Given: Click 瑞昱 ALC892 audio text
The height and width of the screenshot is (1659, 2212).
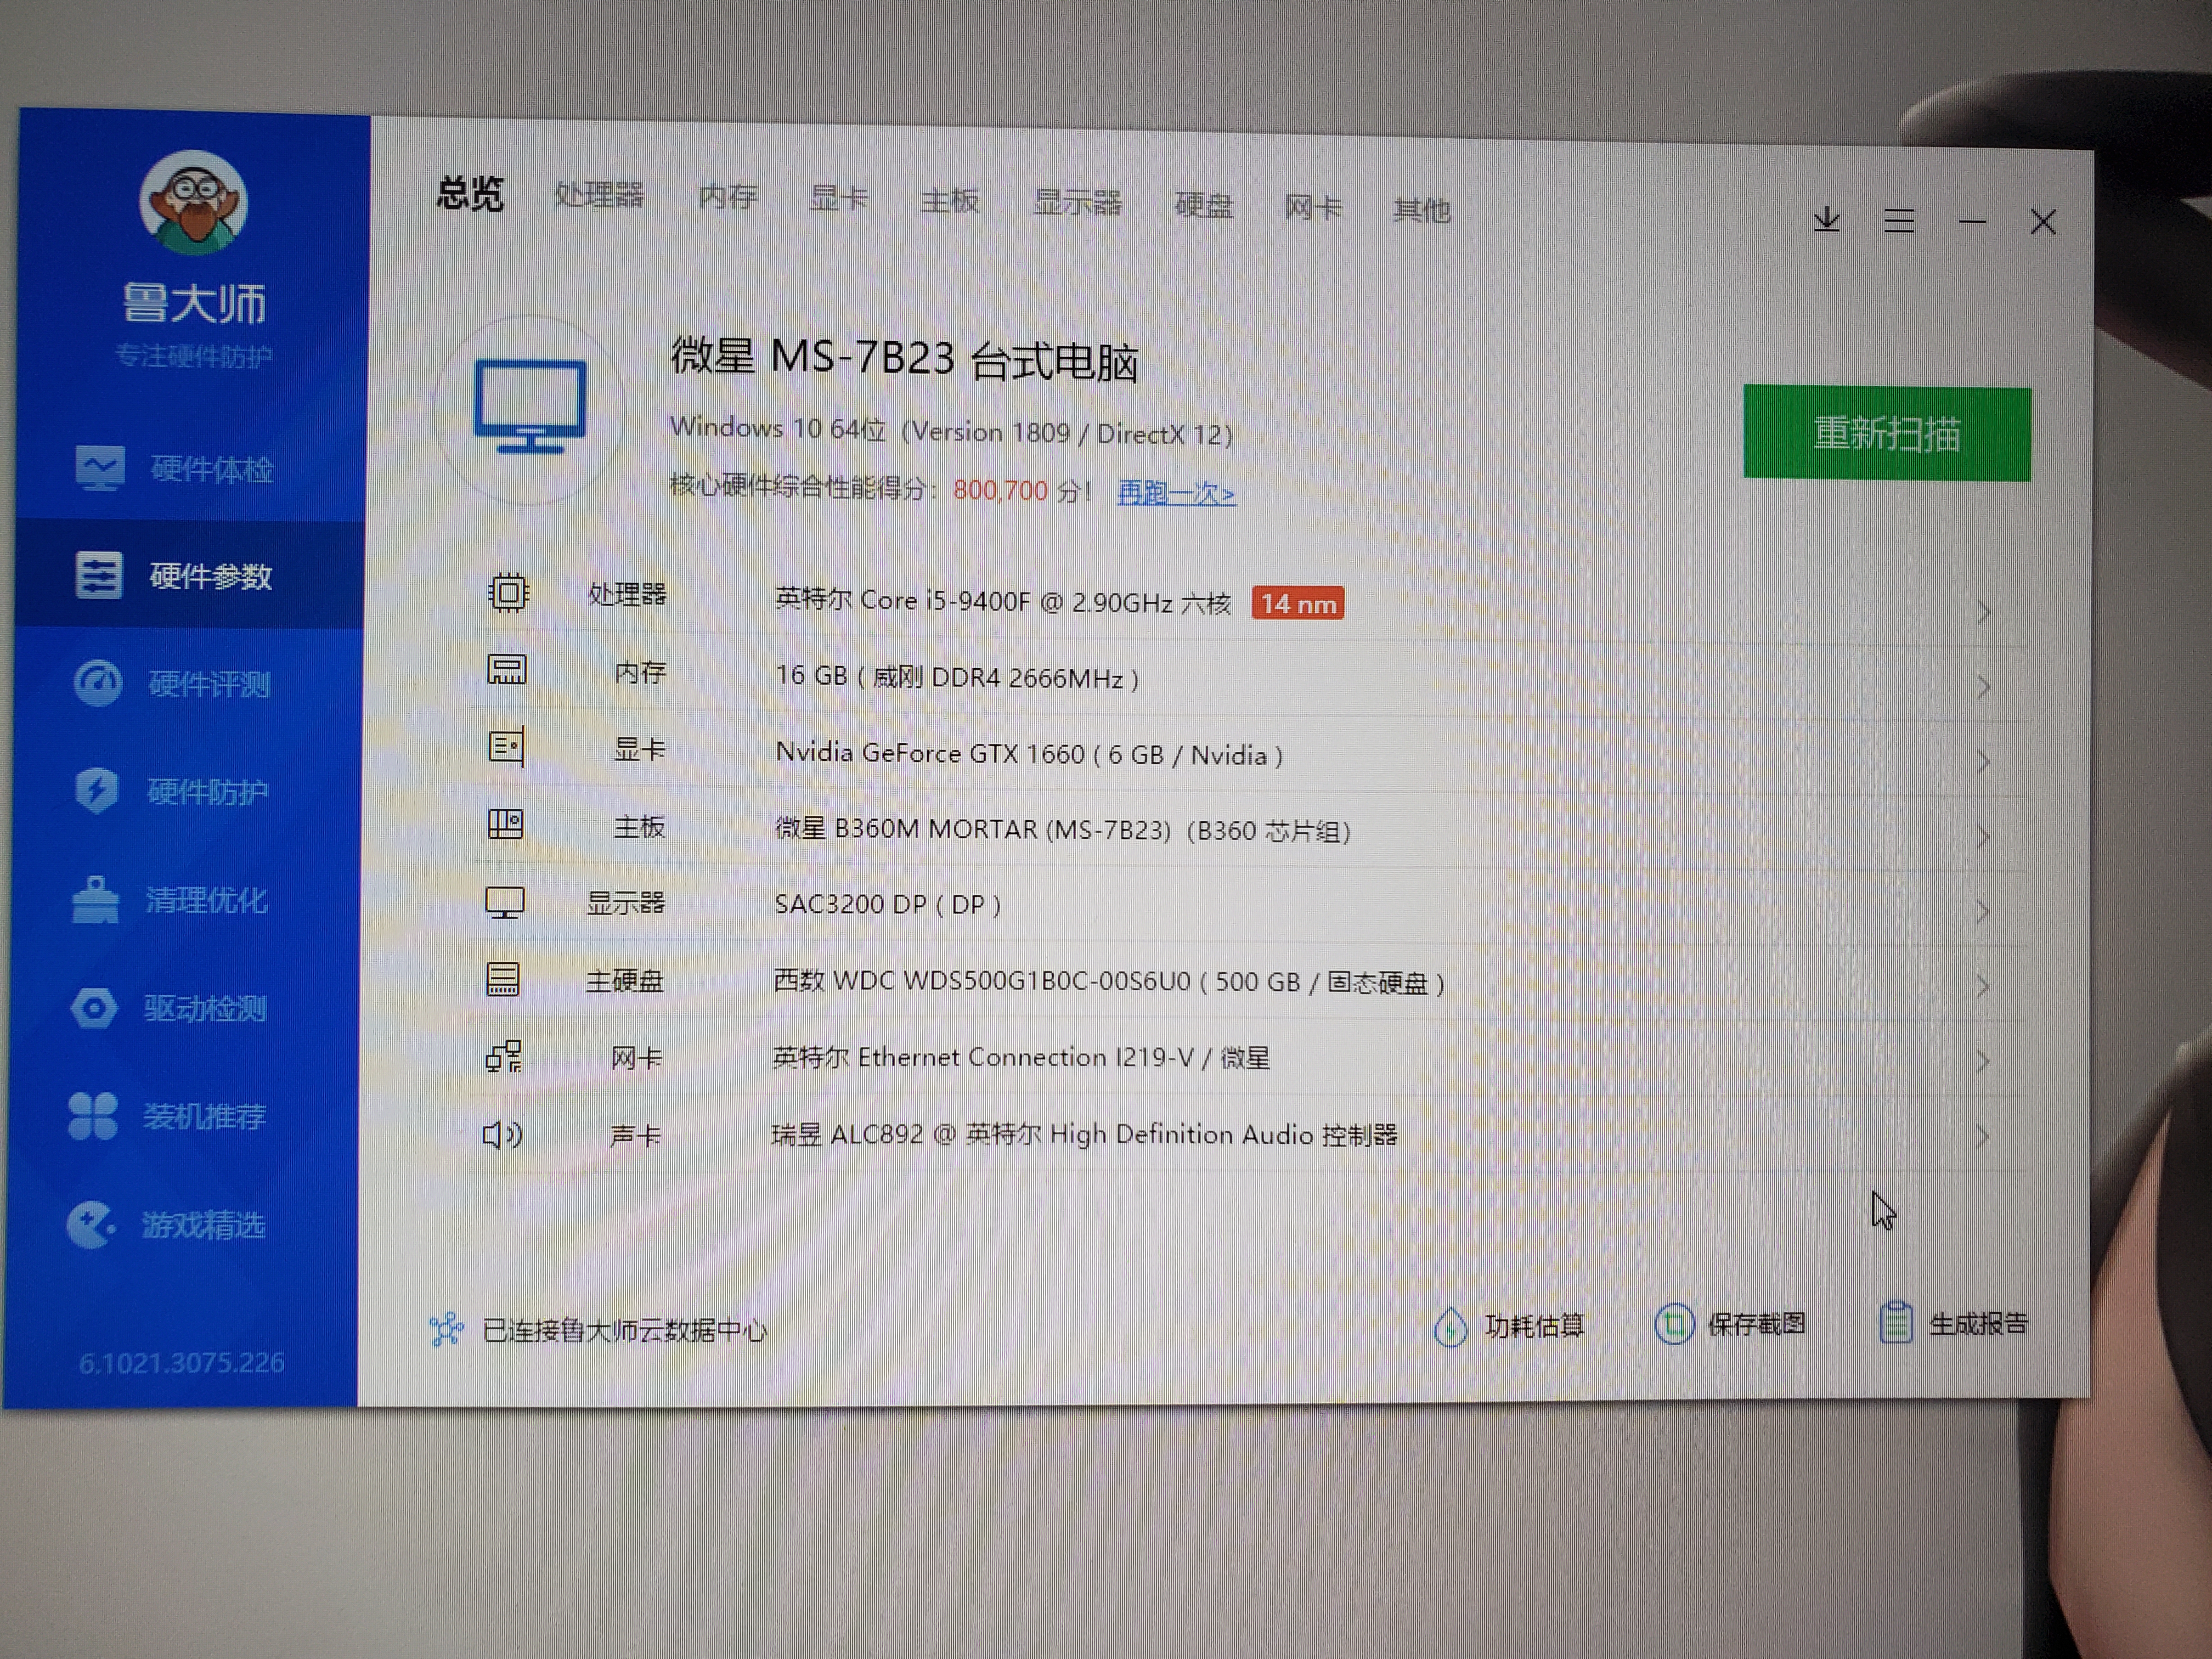Looking at the screenshot, I should pos(1084,1134).
